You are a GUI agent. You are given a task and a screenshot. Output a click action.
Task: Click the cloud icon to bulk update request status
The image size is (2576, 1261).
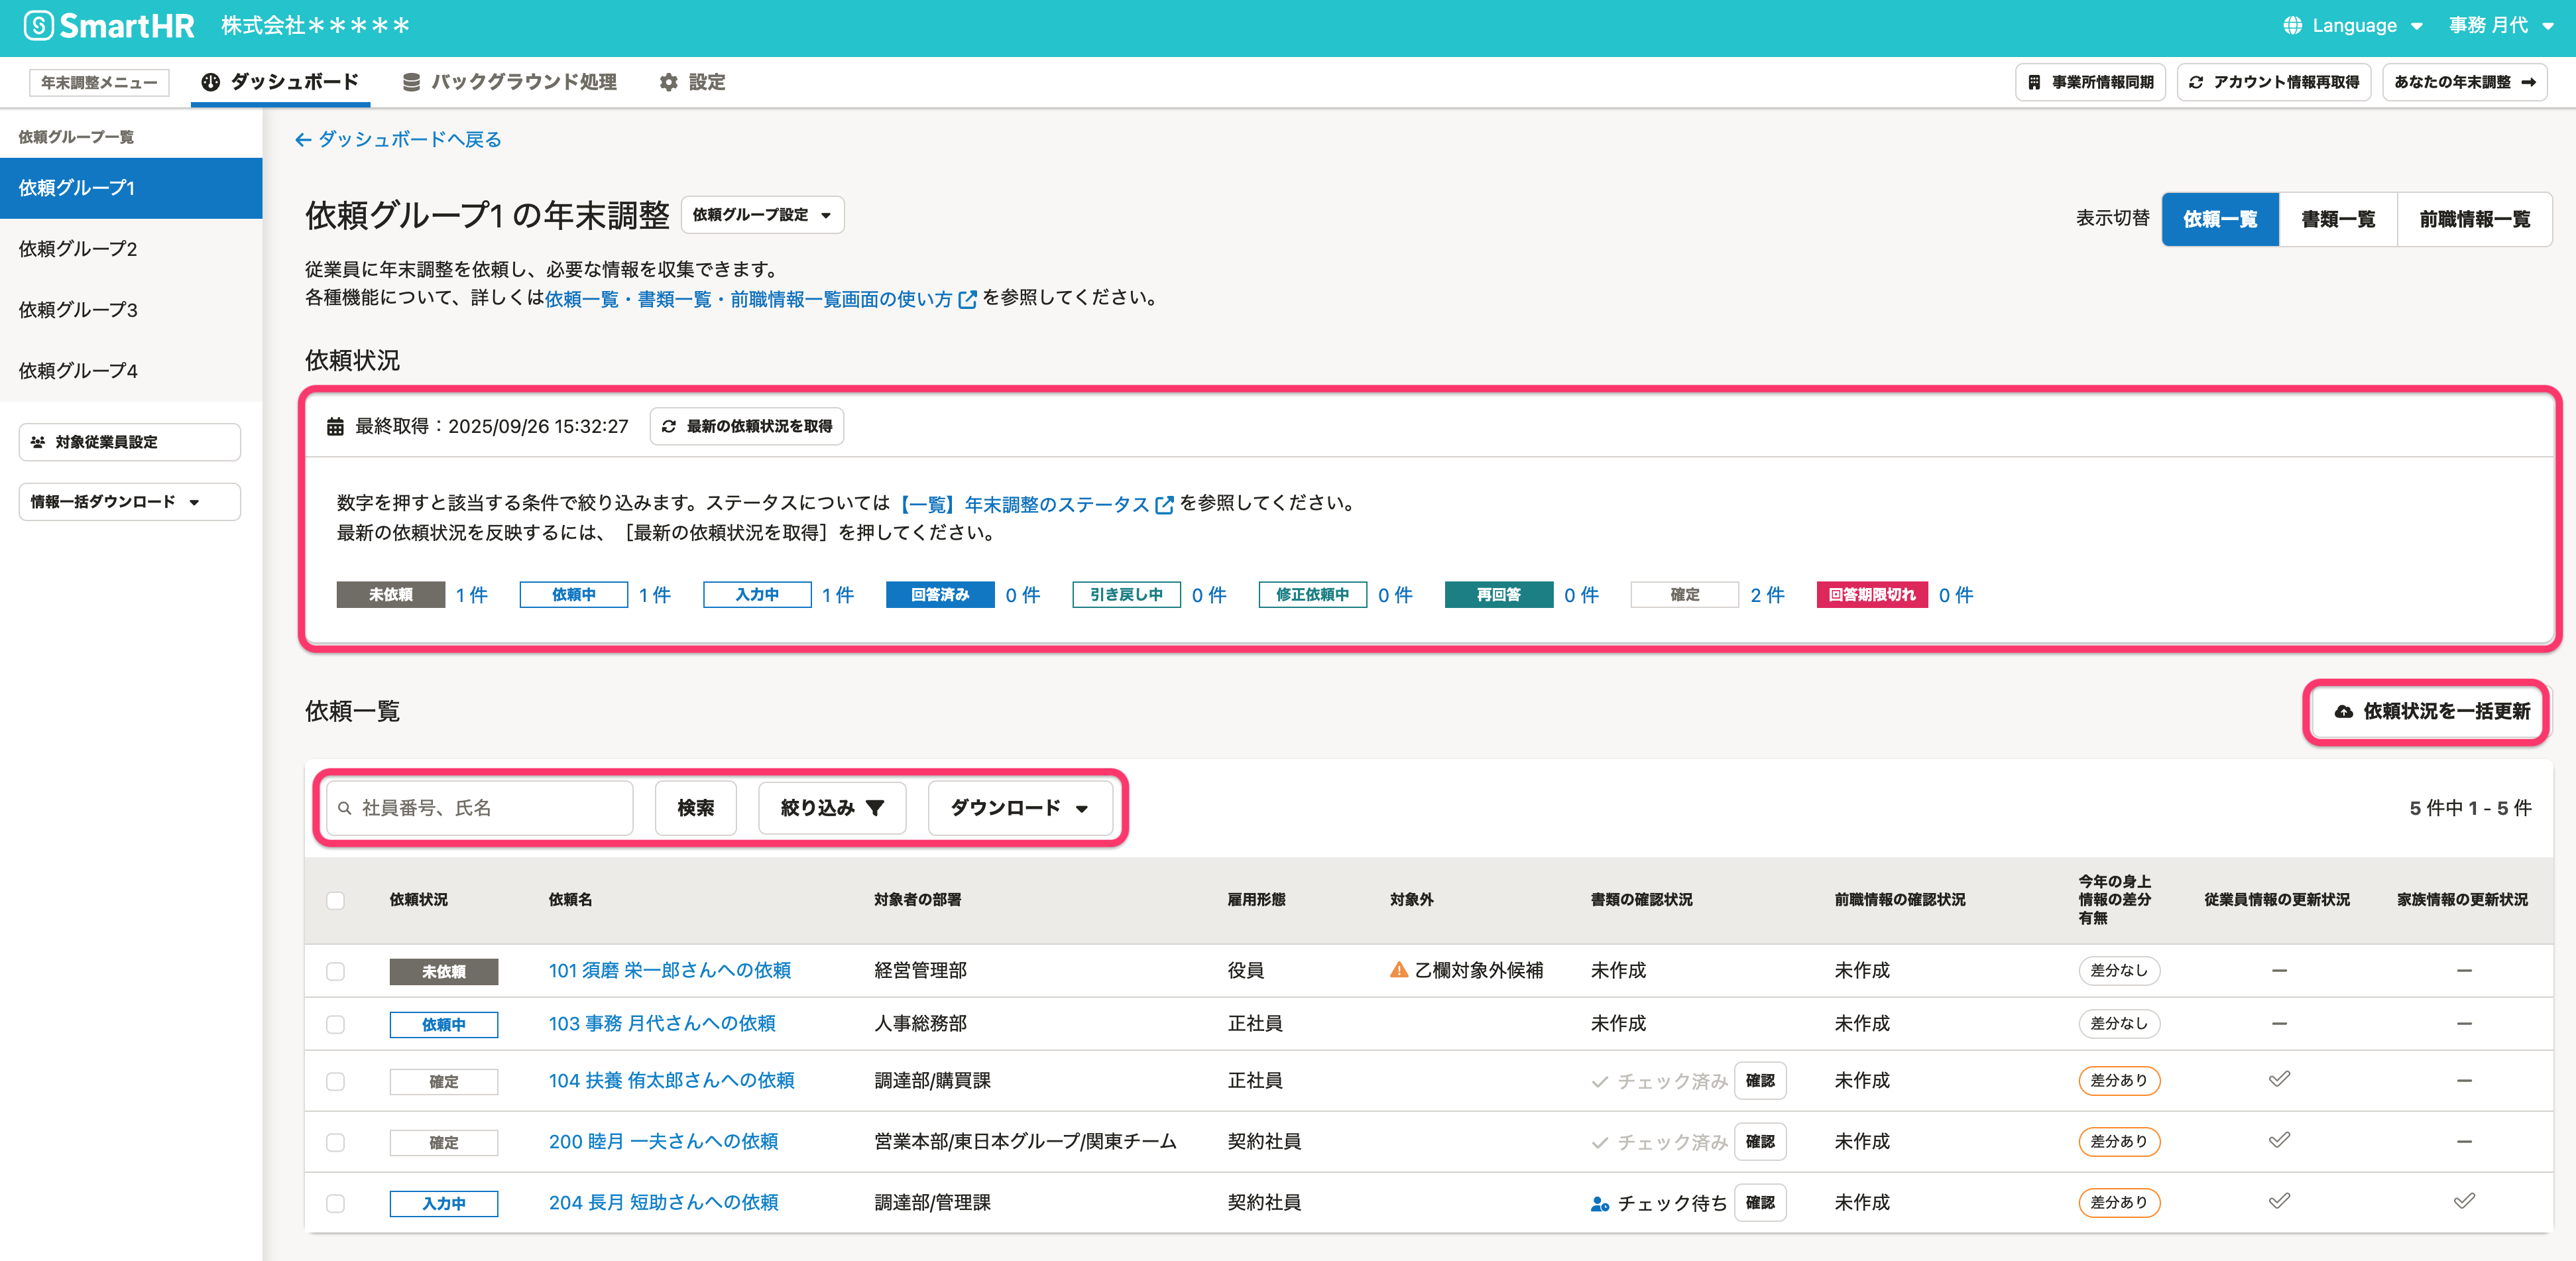(x=2343, y=712)
